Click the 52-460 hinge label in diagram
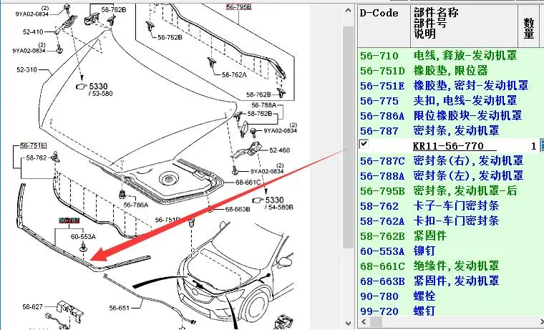The width and height of the screenshot is (544, 330). pyautogui.click(x=280, y=150)
